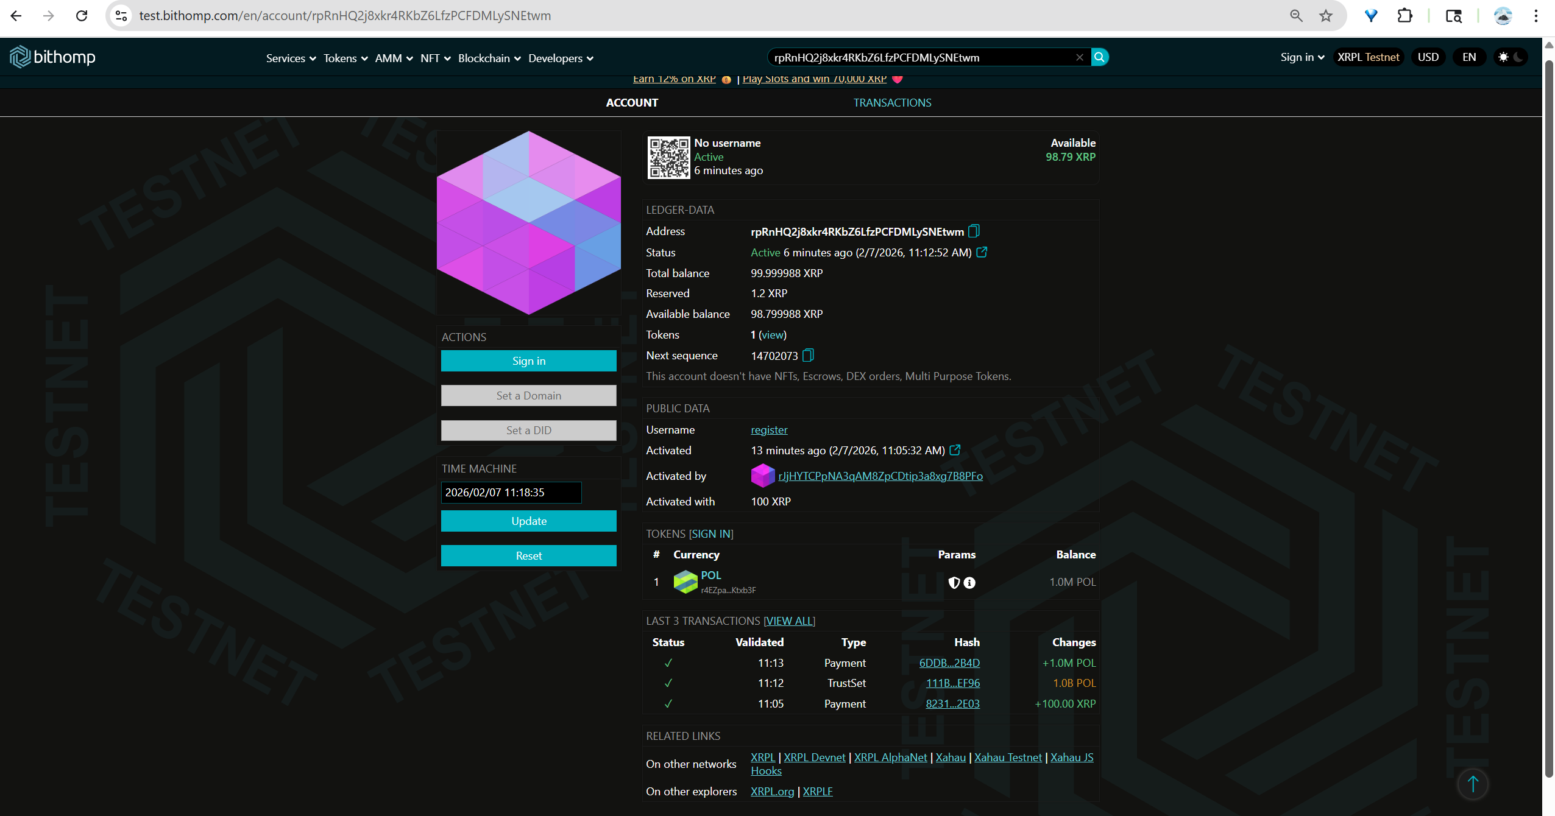Clear the search field with X

1080,57
